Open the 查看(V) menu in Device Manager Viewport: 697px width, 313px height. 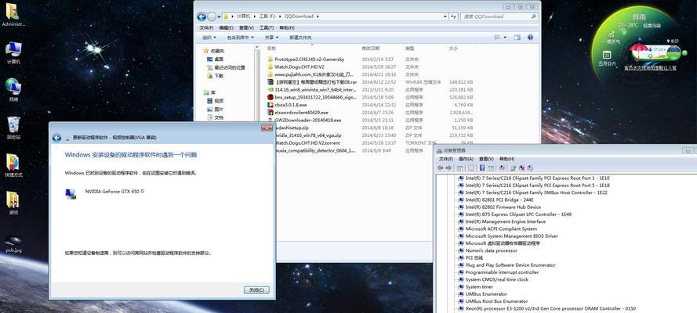(x=486, y=159)
